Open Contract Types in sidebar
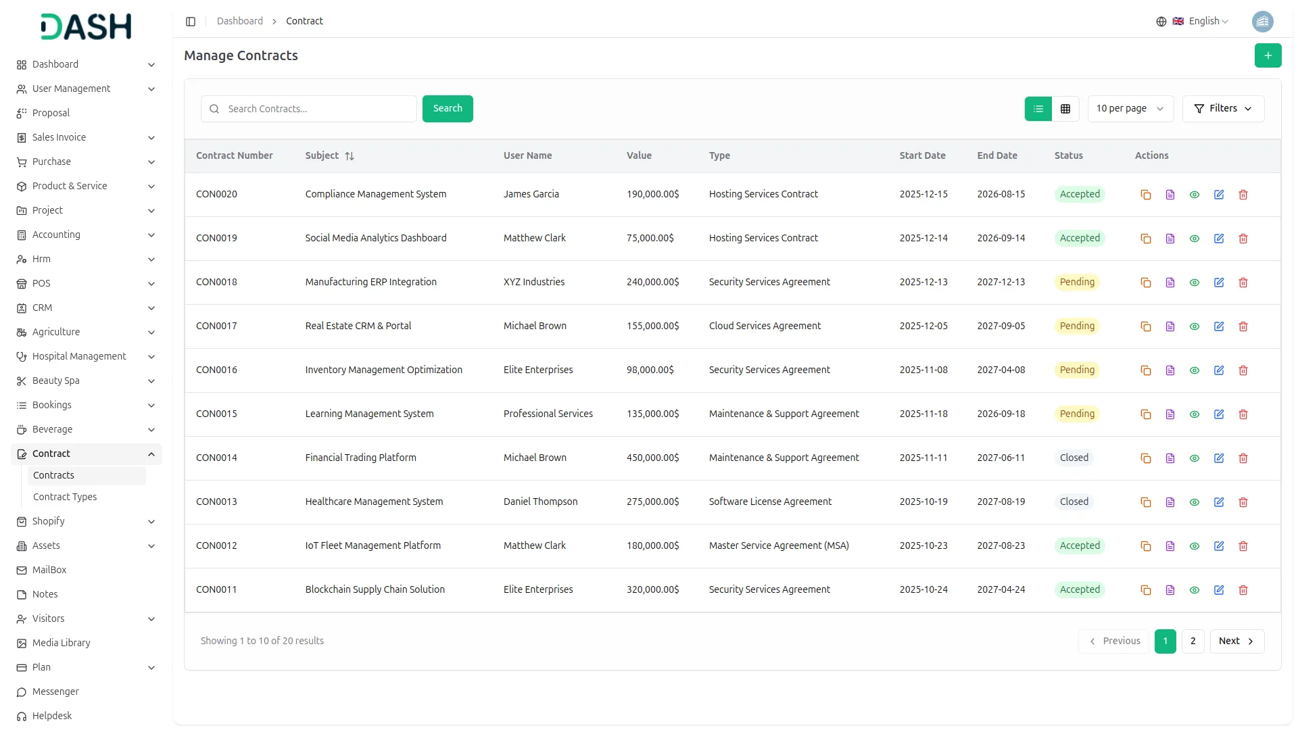 tap(65, 497)
